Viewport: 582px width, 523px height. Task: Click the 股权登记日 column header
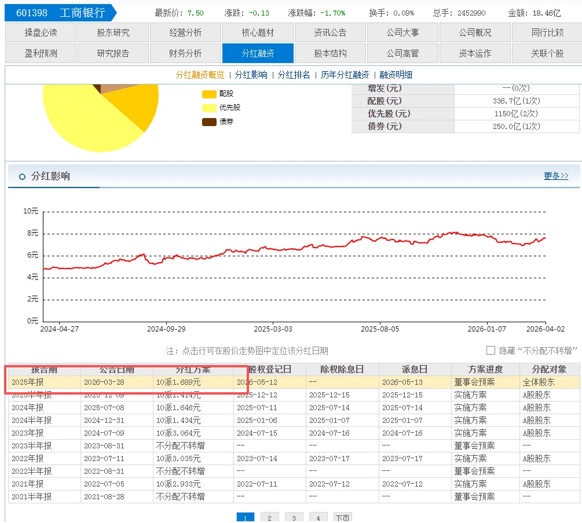pos(270,370)
